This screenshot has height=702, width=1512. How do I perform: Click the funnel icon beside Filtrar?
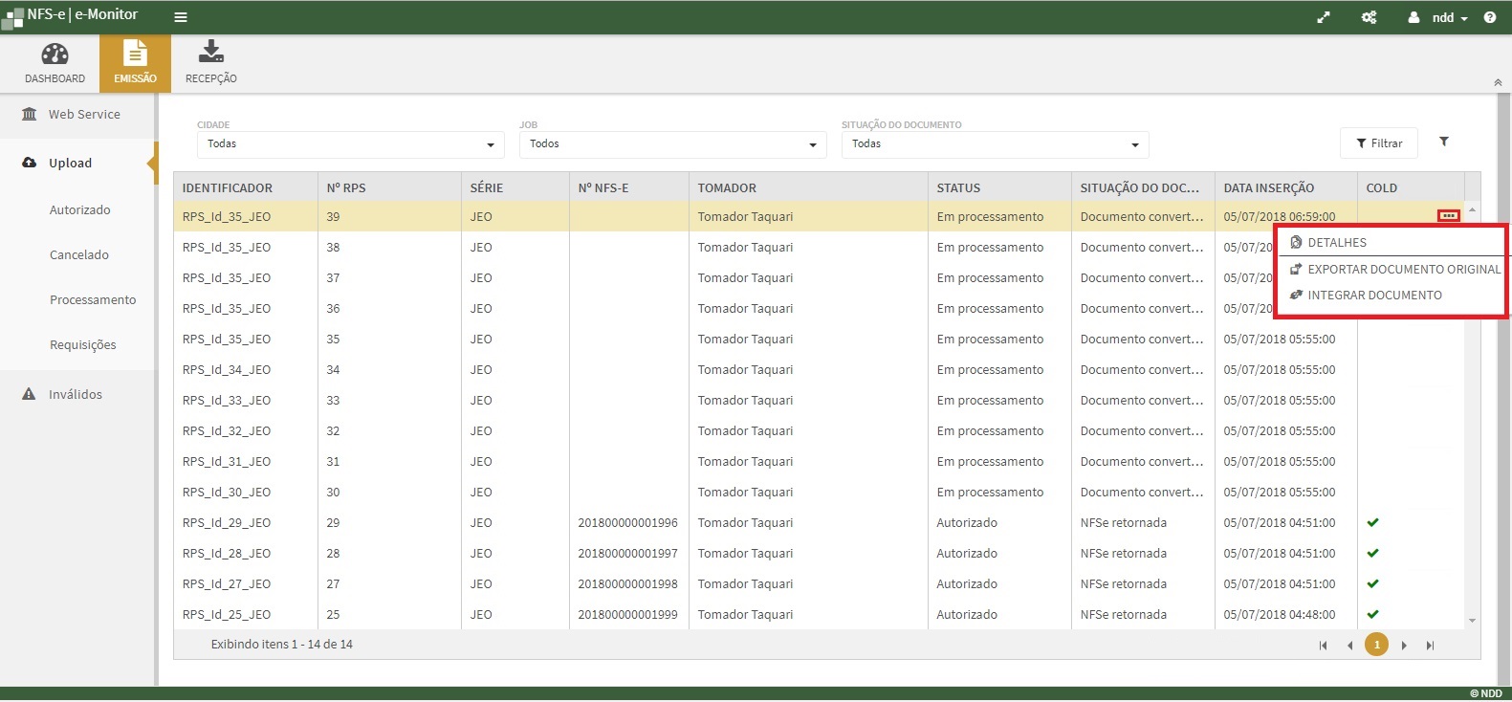point(1444,143)
